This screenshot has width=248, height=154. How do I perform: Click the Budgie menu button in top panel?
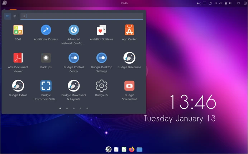pyautogui.click(x=4, y=3)
